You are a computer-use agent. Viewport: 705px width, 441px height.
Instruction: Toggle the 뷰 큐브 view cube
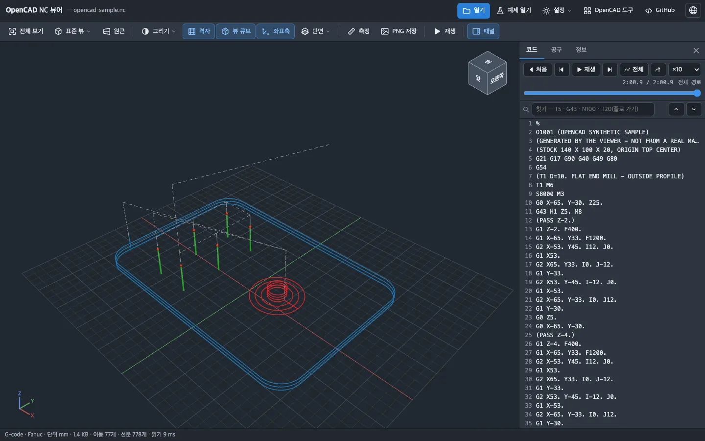pos(235,31)
